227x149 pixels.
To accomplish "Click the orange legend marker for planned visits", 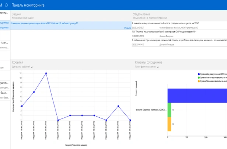I will [199, 81].
